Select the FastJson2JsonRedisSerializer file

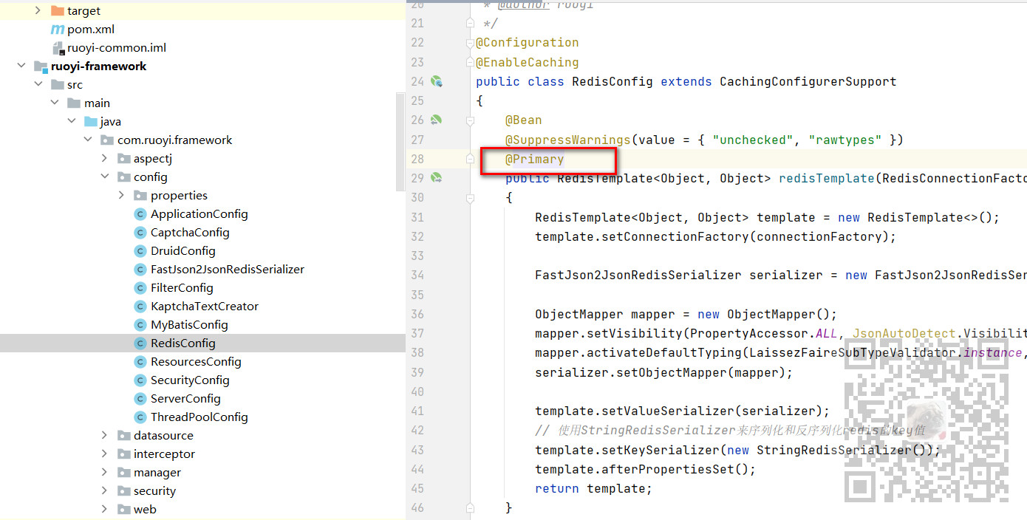[227, 270]
